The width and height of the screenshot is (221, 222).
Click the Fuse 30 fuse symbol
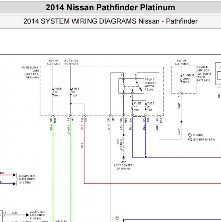[71, 92]
